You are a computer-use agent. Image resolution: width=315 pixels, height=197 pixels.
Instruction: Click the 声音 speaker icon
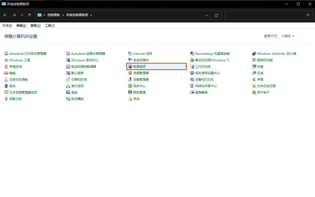(254, 79)
